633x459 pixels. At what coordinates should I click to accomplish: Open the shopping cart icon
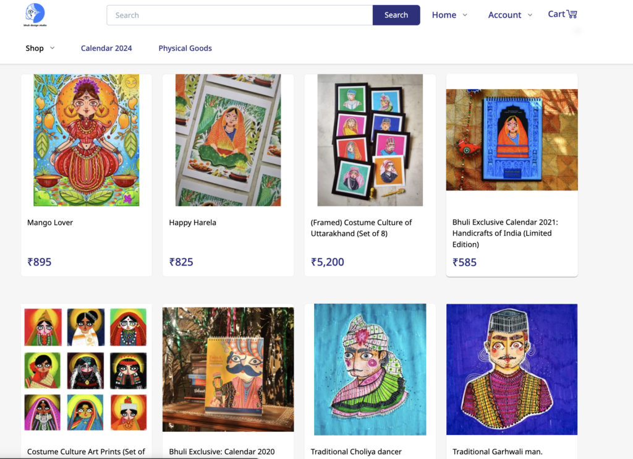tap(572, 14)
